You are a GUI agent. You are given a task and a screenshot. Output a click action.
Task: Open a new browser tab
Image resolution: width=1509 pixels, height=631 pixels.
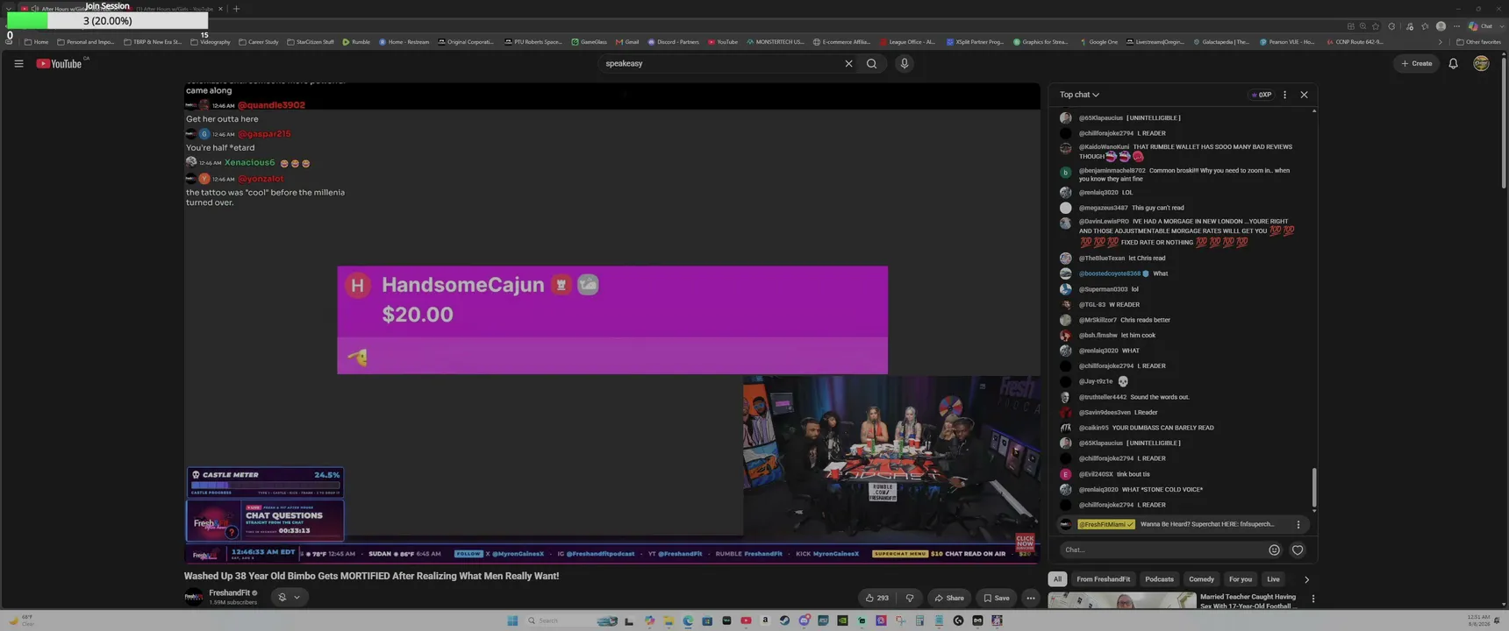(236, 9)
